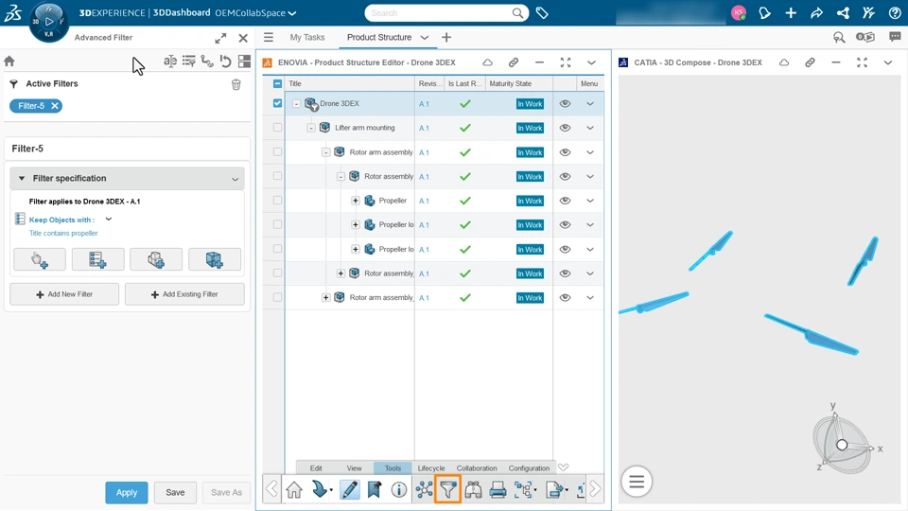Toggle visibility eye for Drone 3DEX
This screenshot has width=908, height=511.
click(x=566, y=104)
